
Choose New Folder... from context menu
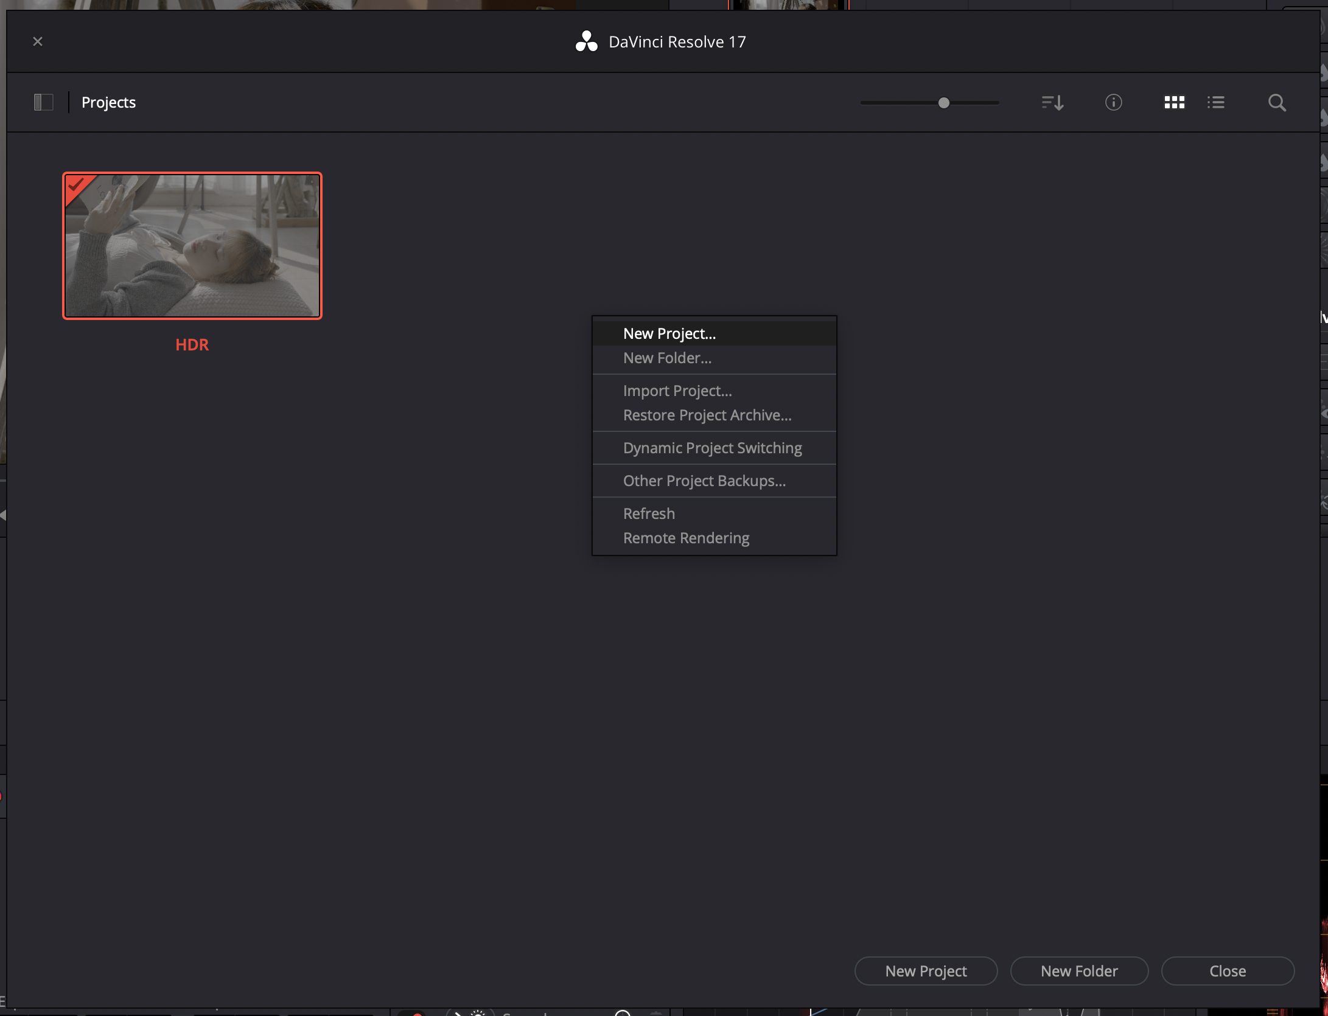tap(667, 358)
